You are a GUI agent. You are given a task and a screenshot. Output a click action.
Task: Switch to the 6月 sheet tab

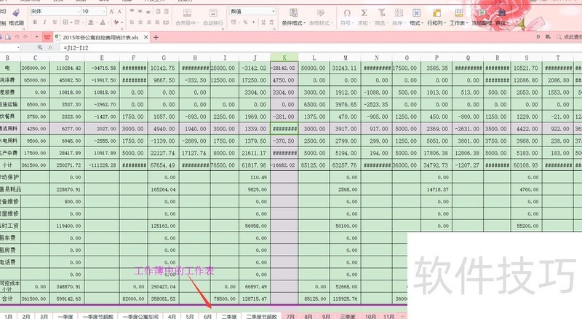[207, 316]
